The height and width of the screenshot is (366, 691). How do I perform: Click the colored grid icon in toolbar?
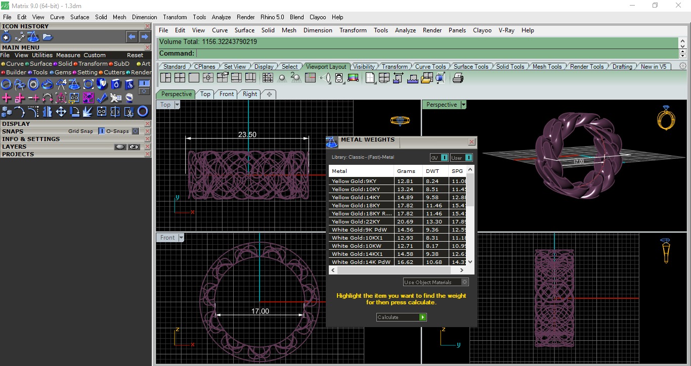pos(311,78)
